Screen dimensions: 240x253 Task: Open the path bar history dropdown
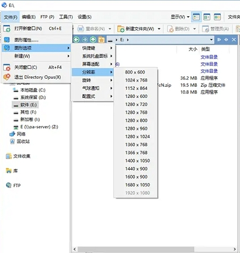tap(211, 40)
